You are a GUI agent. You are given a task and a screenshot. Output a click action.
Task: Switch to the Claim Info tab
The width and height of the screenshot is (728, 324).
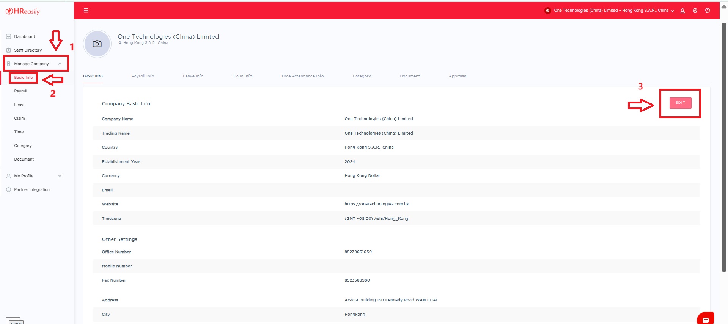(x=242, y=76)
